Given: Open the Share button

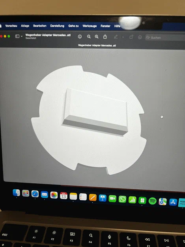Looking at the screenshot, I should point(105,37).
